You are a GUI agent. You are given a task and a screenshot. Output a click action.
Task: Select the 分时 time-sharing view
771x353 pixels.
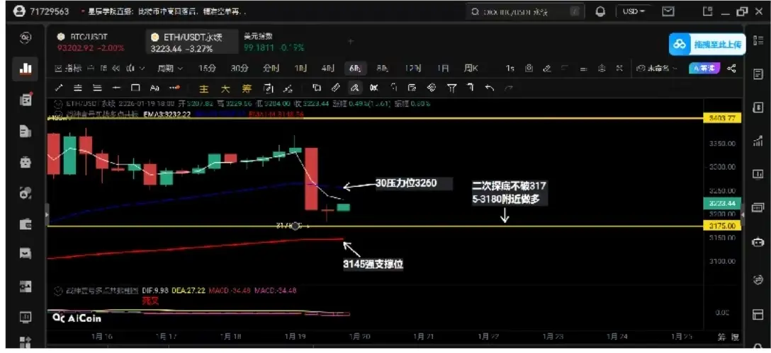point(271,69)
